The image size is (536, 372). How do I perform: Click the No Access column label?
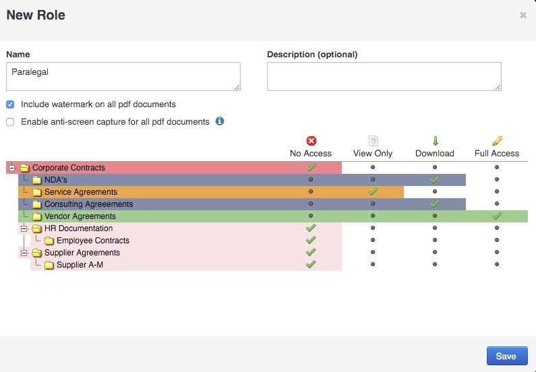(311, 154)
